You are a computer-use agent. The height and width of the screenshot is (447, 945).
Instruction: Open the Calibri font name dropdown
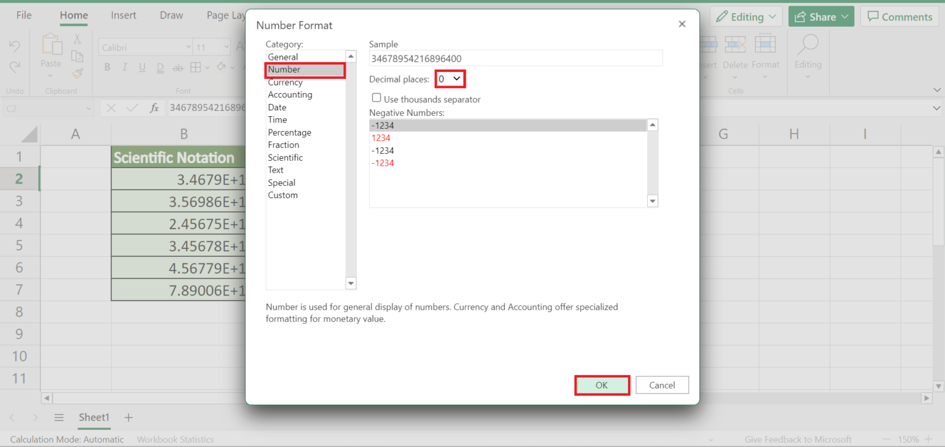[x=188, y=47]
